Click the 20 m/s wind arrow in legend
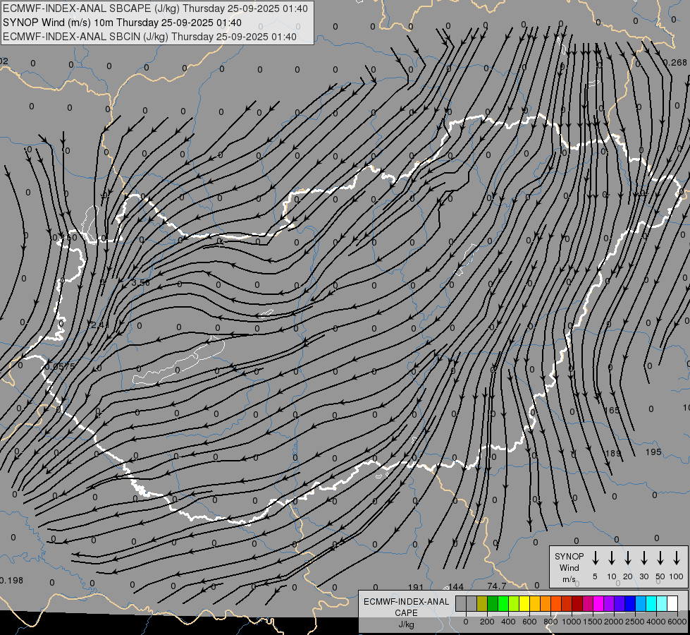The image size is (690, 635). pos(628,557)
